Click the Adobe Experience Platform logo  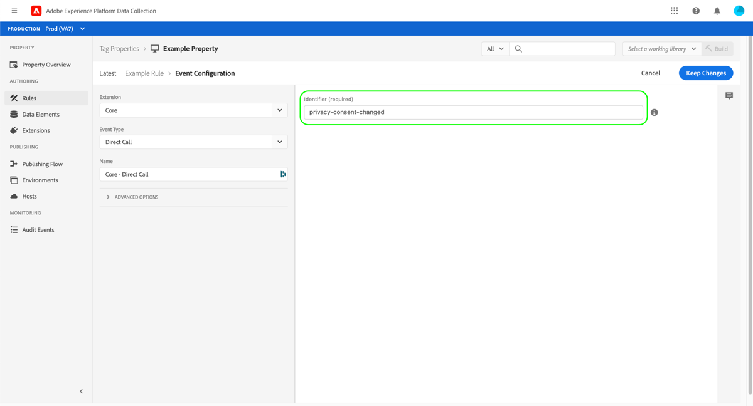(36, 10)
